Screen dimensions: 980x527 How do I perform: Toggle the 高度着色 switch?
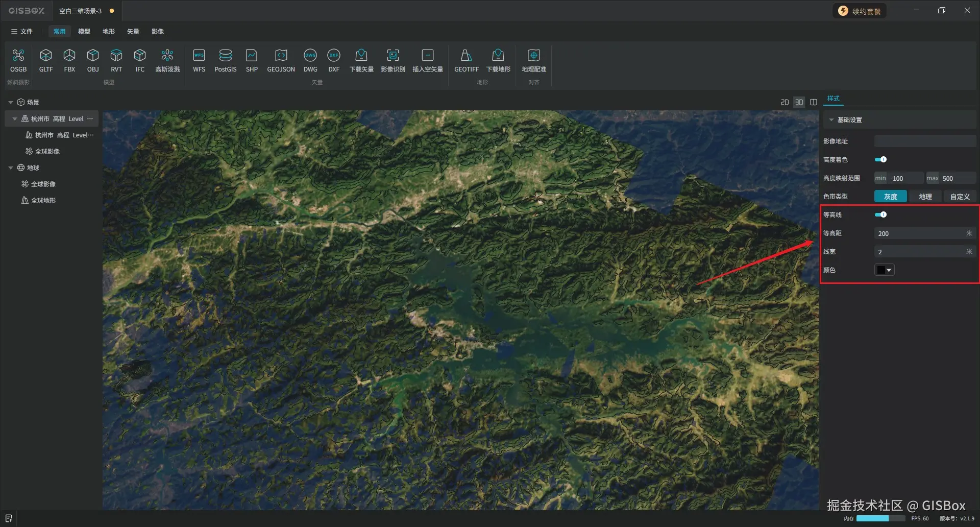coord(880,159)
